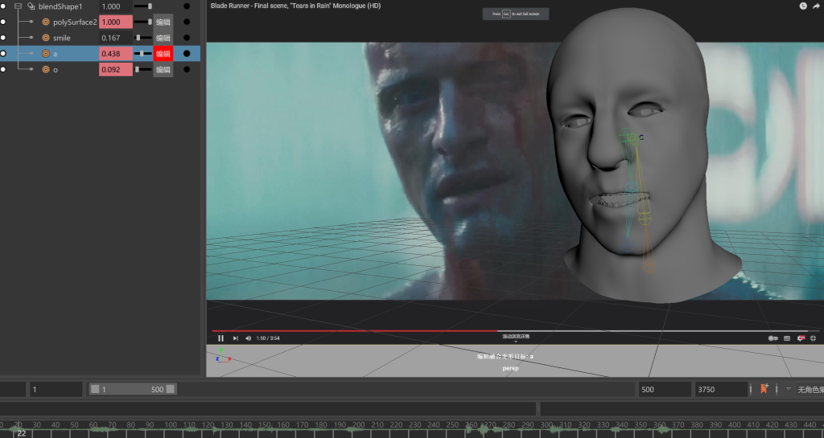This screenshot has height=438, width=824.
Task: Toggle visibility dot of blendShape1 row
Action: pyautogui.click(x=3, y=6)
